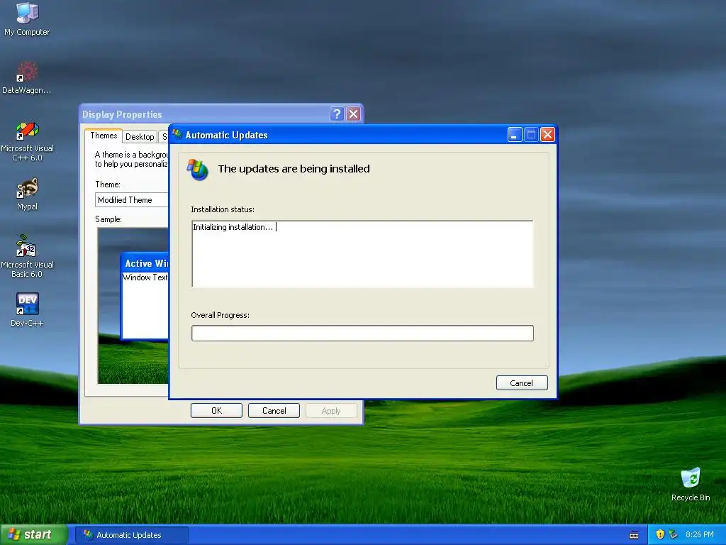Screen dimensions: 726x545
Task: Click 'The updates are being installed' heading
Action: (x=294, y=169)
